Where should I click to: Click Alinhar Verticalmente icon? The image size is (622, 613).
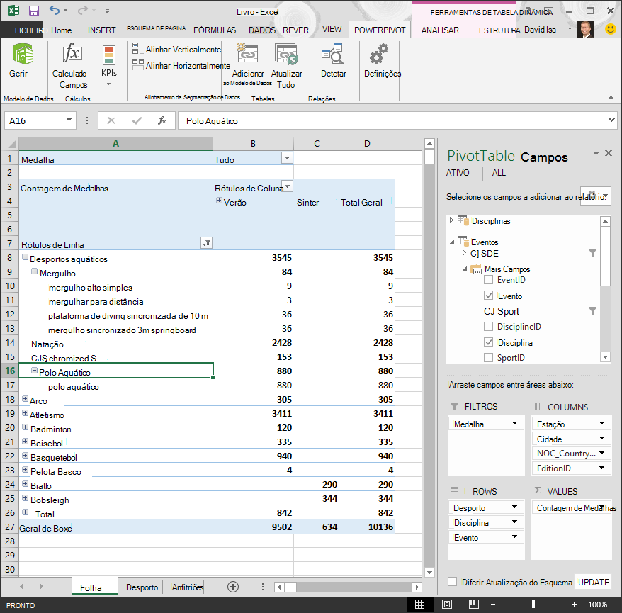click(136, 48)
